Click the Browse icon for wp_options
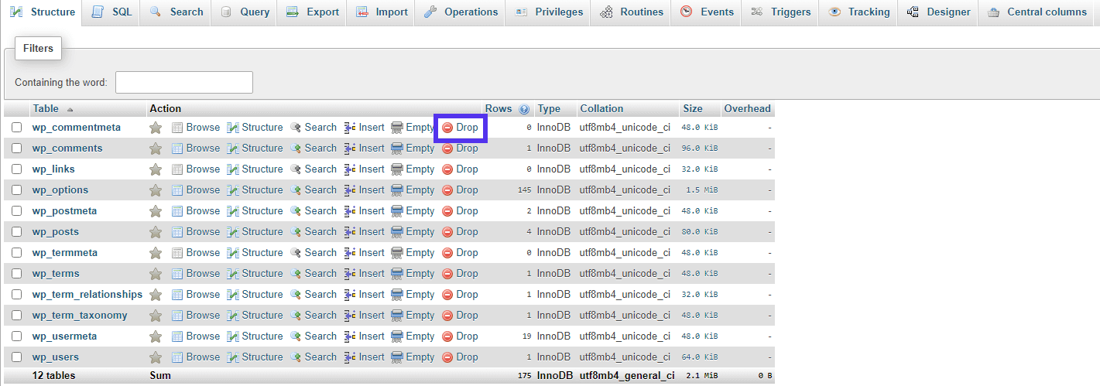Screen dimensions: 1100x386 [177, 190]
